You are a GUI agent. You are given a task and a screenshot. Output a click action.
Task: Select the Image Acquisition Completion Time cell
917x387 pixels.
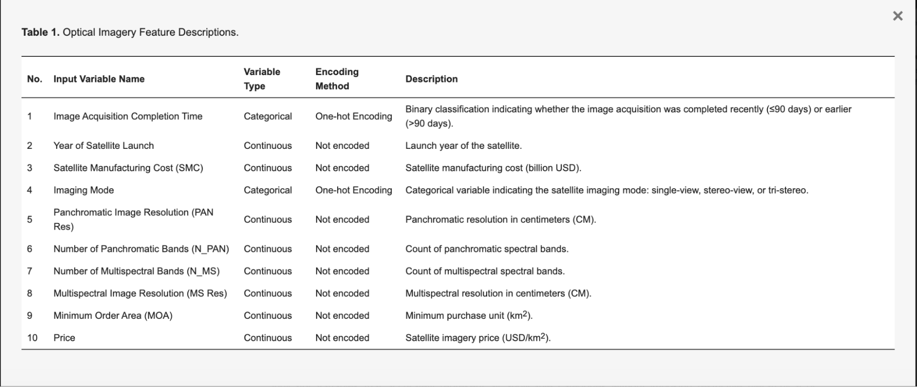[x=128, y=116]
